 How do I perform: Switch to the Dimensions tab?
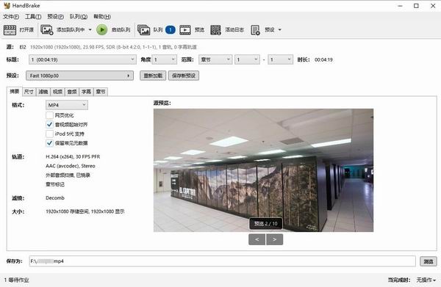(x=29, y=92)
